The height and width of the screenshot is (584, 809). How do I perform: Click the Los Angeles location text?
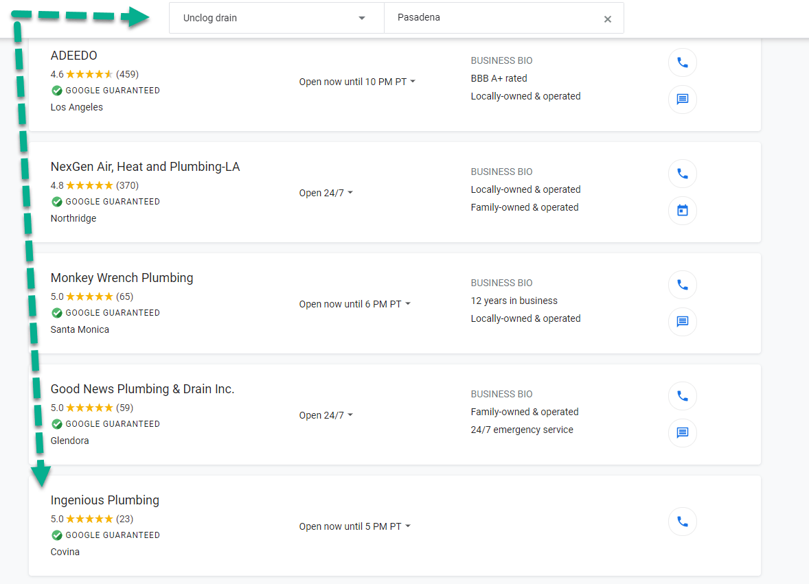point(76,107)
